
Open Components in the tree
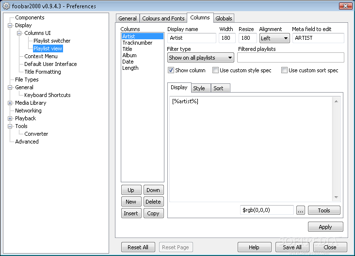point(30,17)
